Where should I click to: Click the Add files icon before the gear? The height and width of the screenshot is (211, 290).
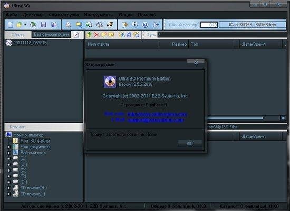point(121,35)
